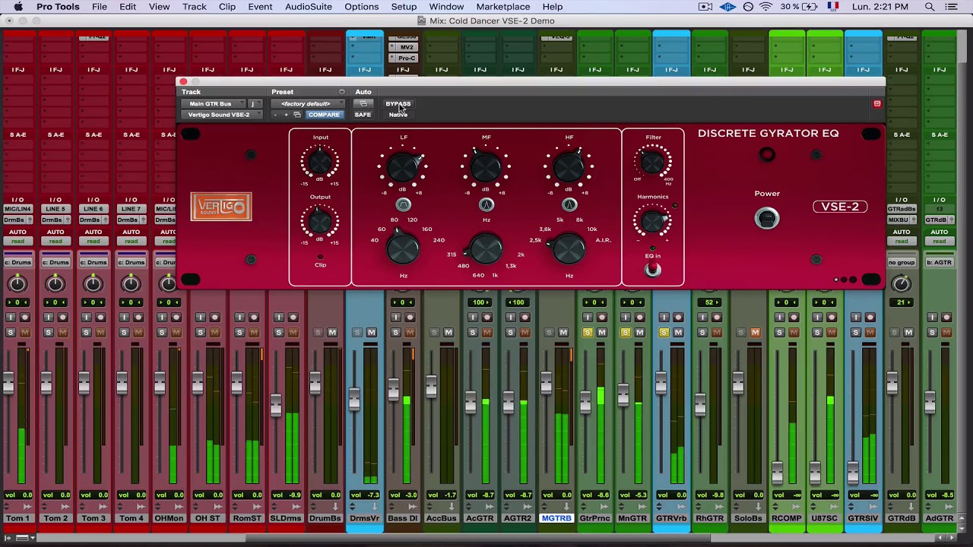Enable input monitoring on RCOMP track
Image resolution: width=973 pixels, height=547 pixels.
(x=779, y=318)
